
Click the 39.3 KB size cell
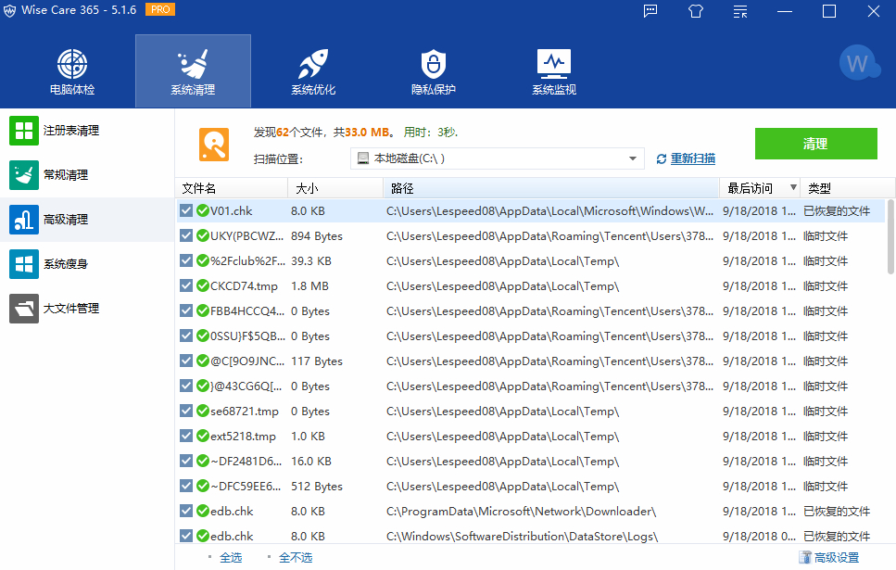[x=311, y=260]
